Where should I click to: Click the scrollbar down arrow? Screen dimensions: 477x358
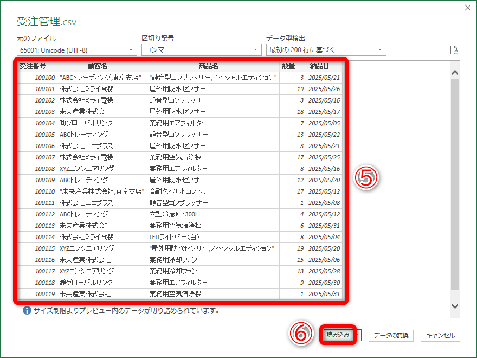(x=455, y=305)
